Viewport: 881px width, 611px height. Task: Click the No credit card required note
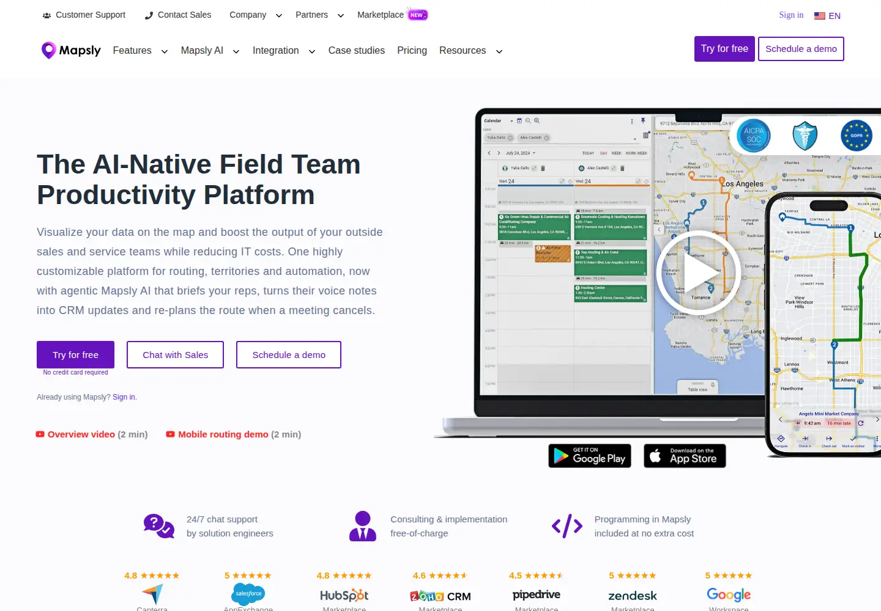coord(75,373)
